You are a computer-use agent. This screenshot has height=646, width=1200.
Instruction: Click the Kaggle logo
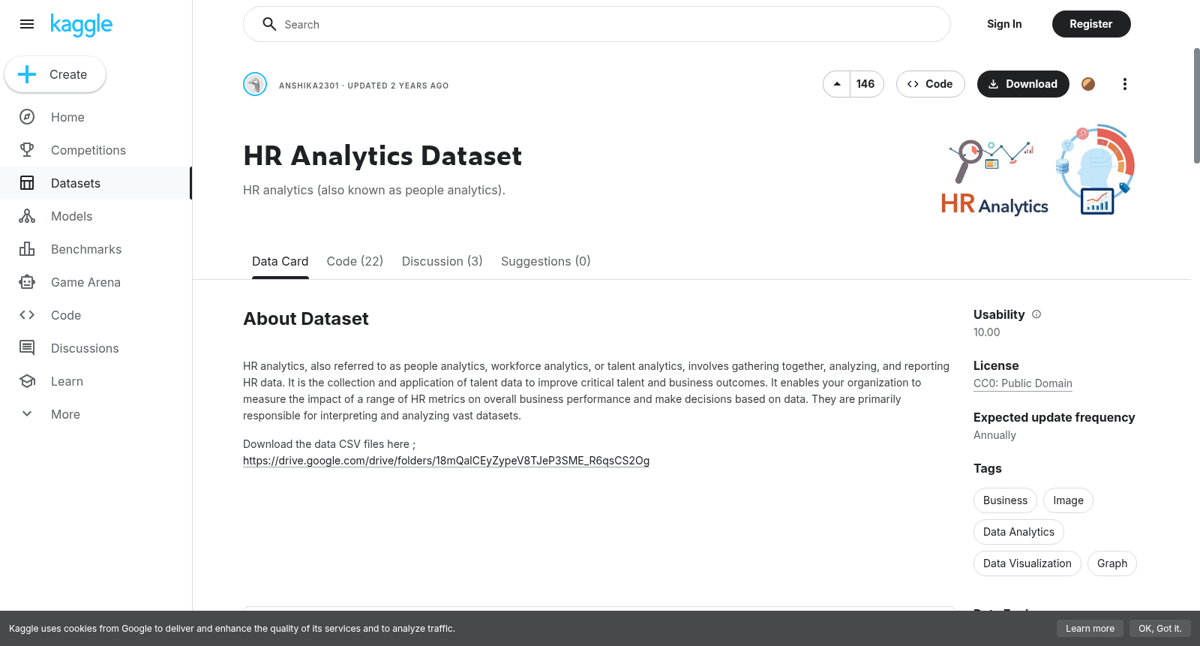coord(82,25)
